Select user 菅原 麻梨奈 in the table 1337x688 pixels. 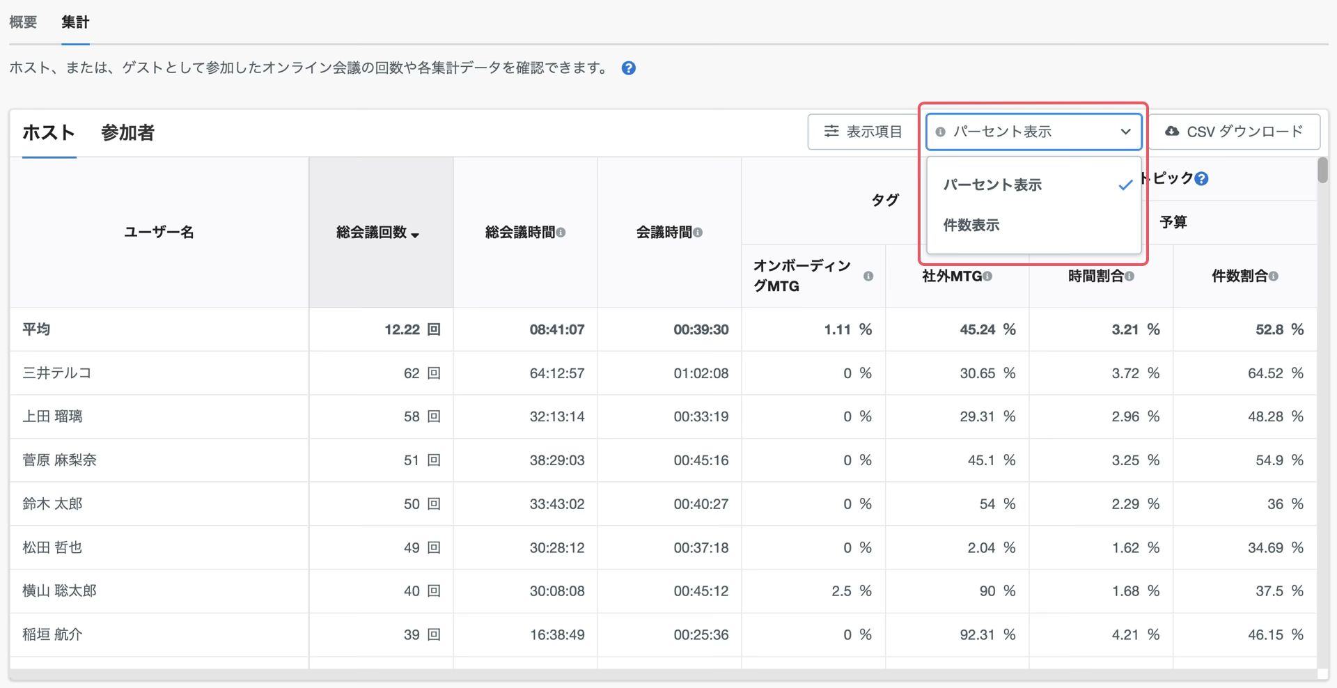tap(59, 460)
